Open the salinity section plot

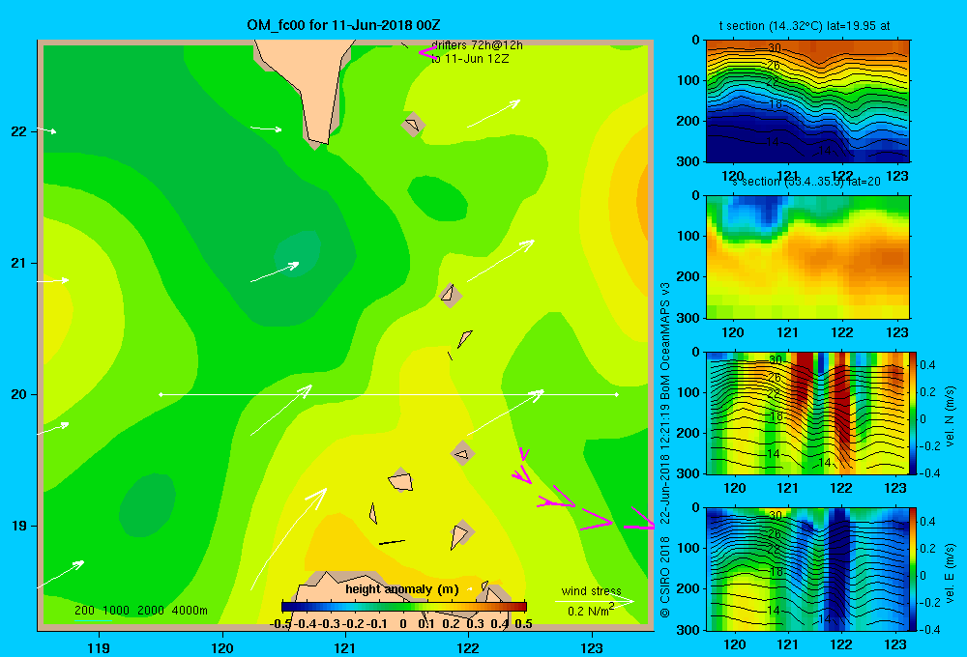click(x=807, y=257)
